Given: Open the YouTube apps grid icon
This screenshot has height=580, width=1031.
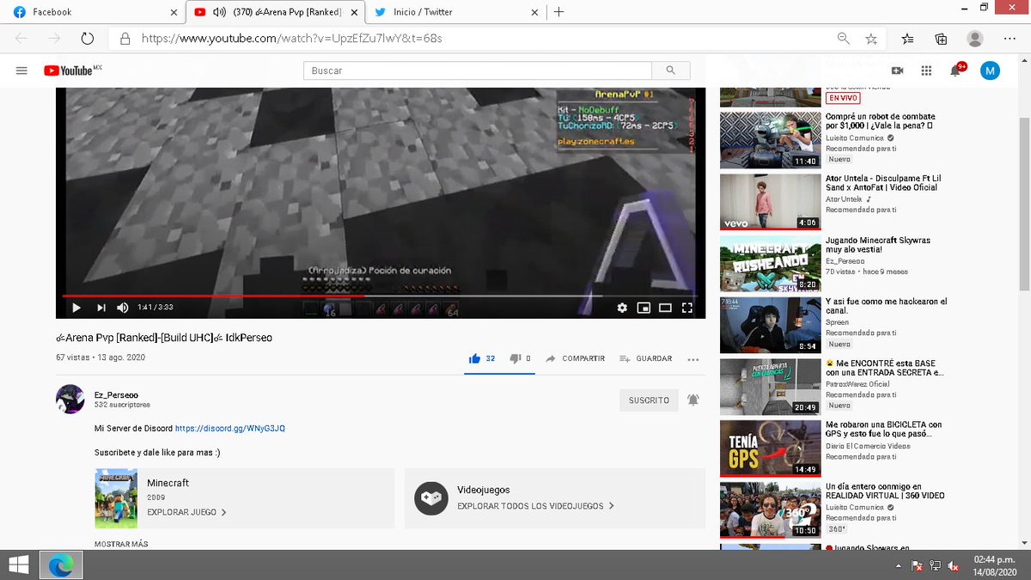Looking at the screenshot, I should point(926,70).
